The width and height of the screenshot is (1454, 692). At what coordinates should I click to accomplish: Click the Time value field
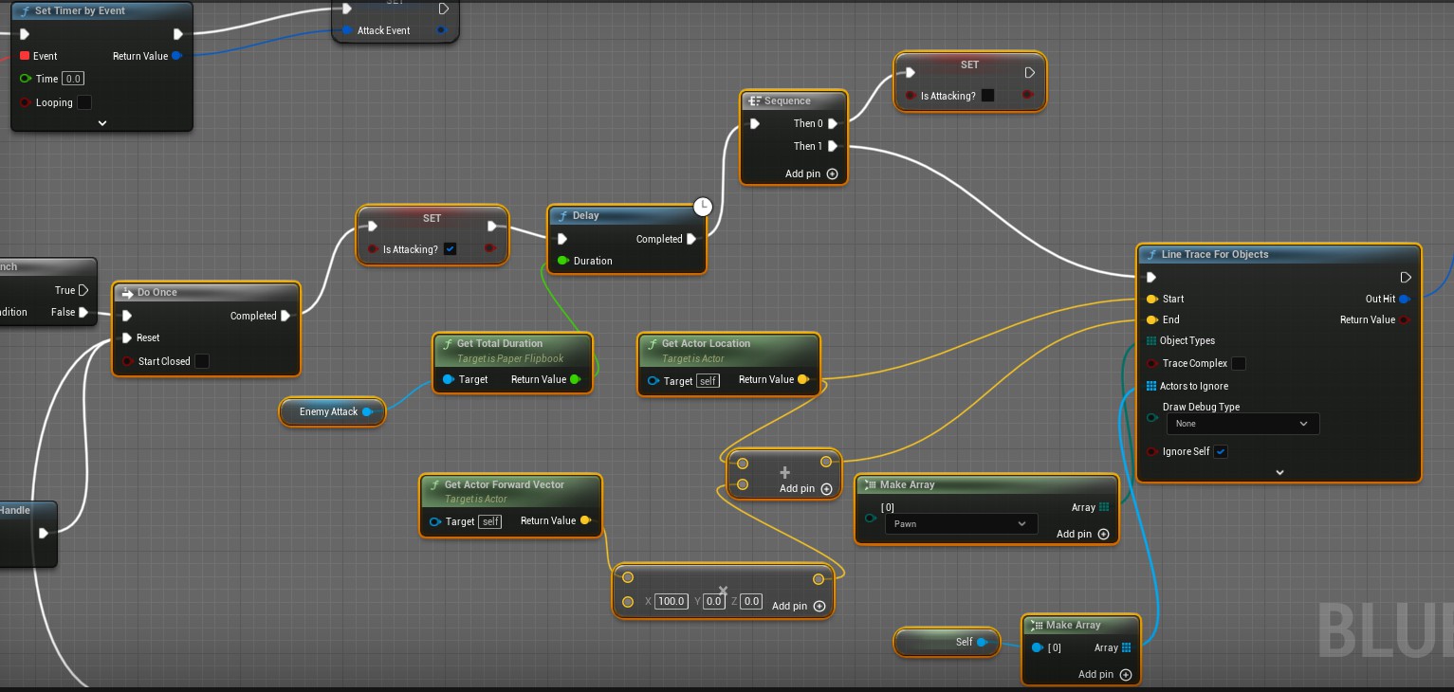[x=72, y=79]
